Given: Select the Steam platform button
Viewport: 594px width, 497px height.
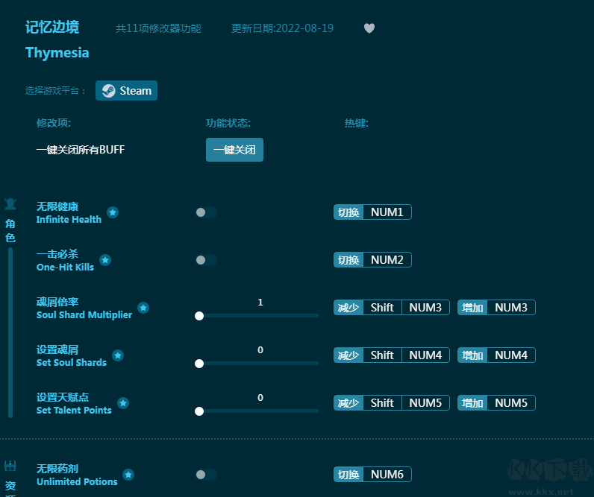Looking at the screenshot, I should click(127, 91).
